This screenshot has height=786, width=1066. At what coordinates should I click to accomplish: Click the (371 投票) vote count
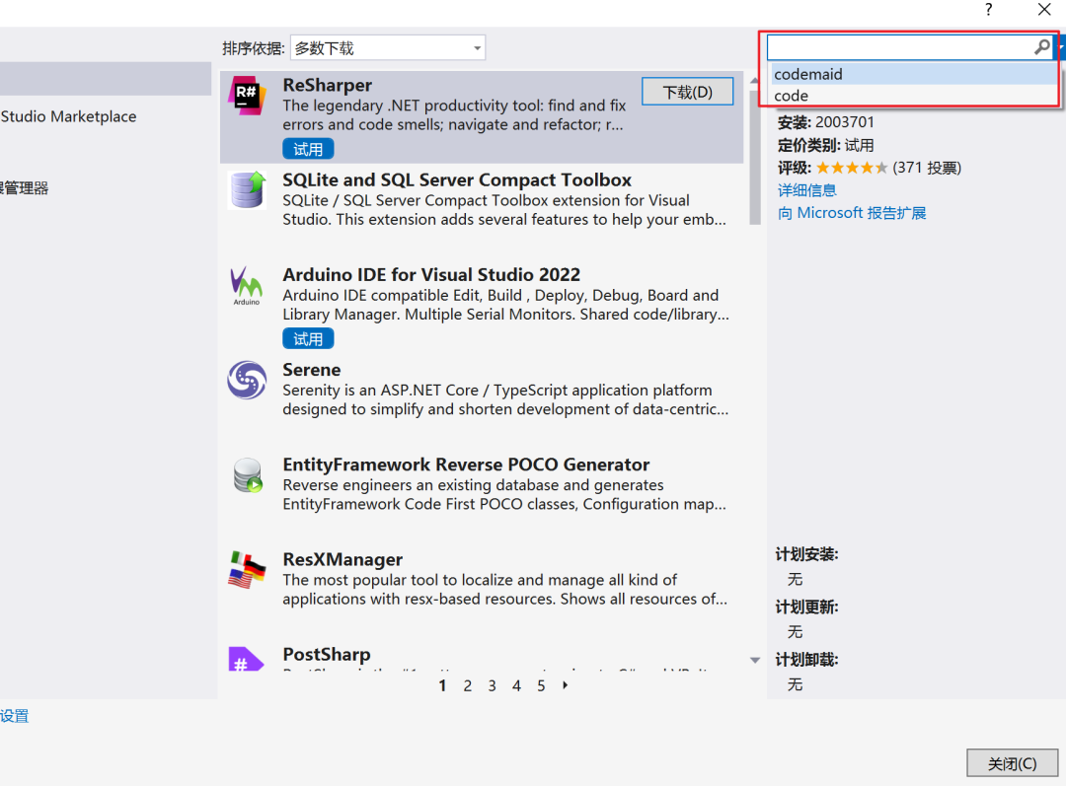coord(927,168)
